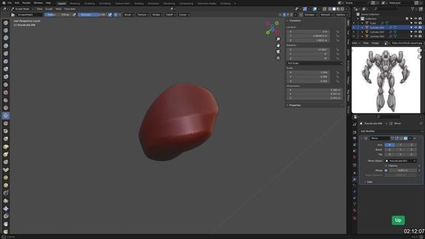Open the Object Data green triangle tab

tap(355, 204)
